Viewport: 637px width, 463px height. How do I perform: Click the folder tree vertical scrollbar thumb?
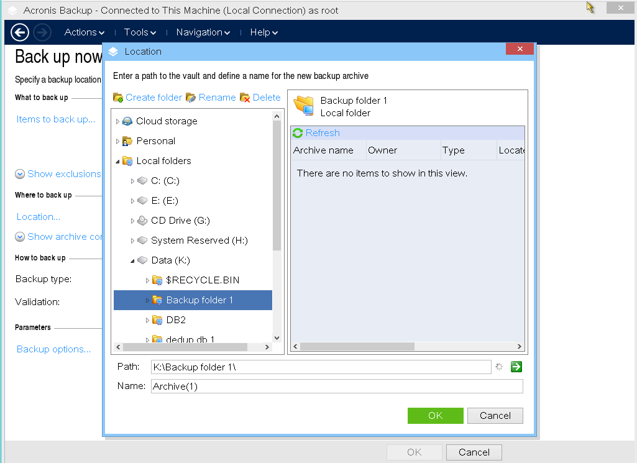277,186
